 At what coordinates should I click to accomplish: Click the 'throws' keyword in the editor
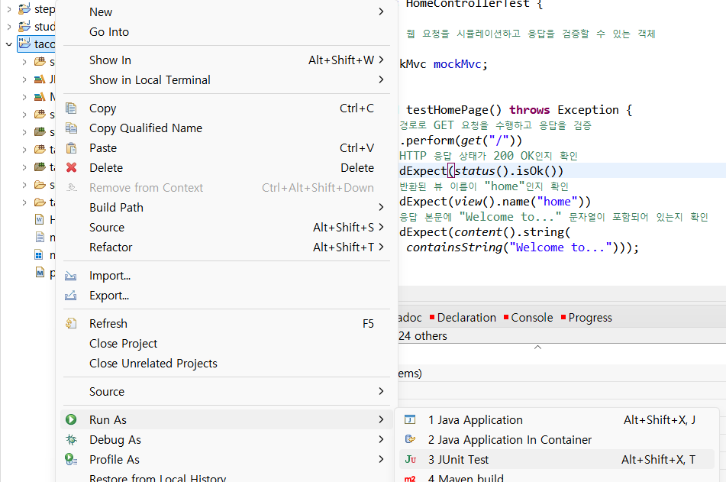529,110
